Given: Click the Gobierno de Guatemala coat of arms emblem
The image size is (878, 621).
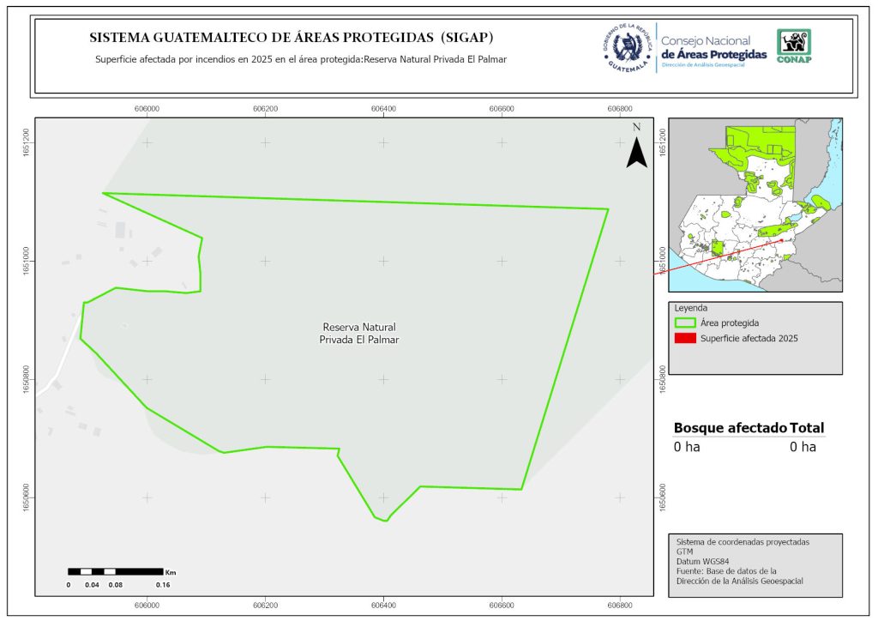Looking at the screenshot, I should pyautogui.click(x=626, y=47).
